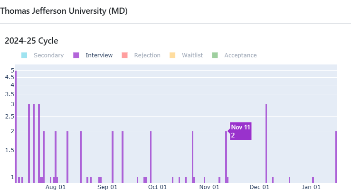Screen dimensions: 351x191
Task: Toggle the Interview legend series
Action: coord(93,55)
